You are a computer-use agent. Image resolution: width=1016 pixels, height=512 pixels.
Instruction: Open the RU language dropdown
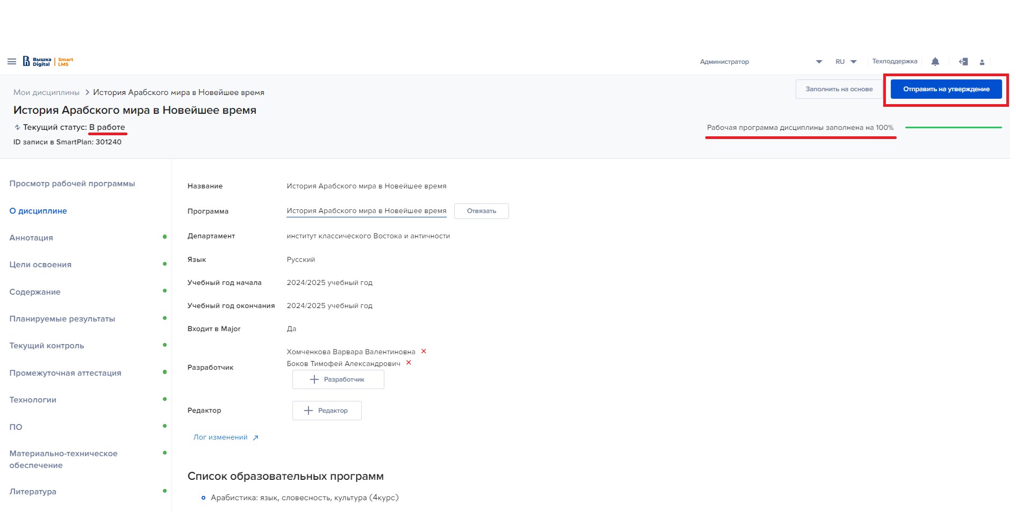pyautogui.click(x=846, y=62)
